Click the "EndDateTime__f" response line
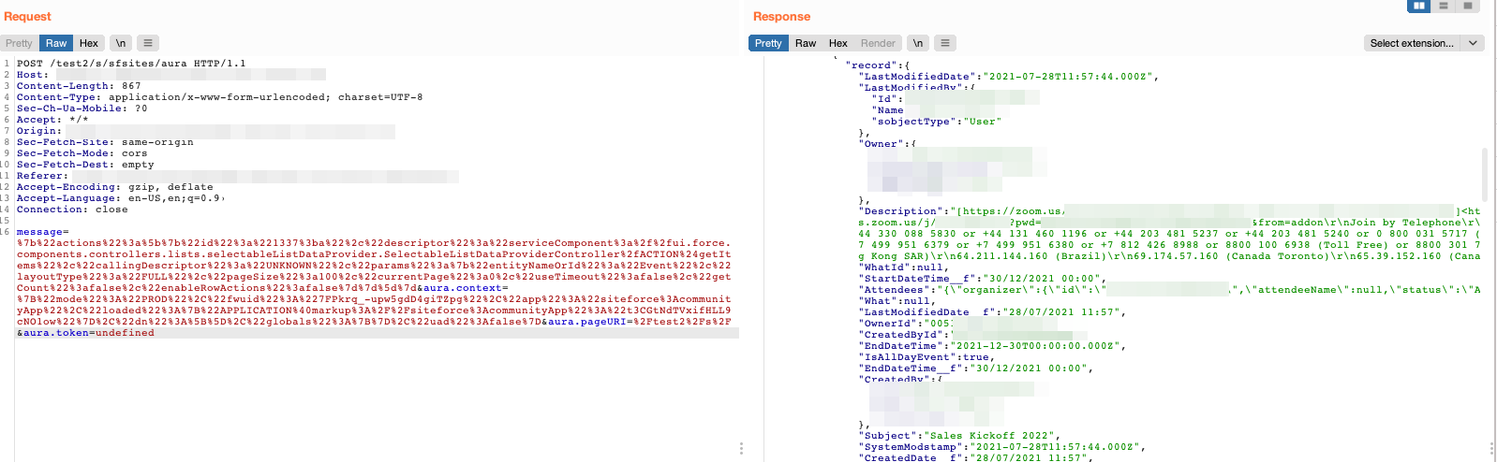The image size is (1497, 462). pos(976,368)
